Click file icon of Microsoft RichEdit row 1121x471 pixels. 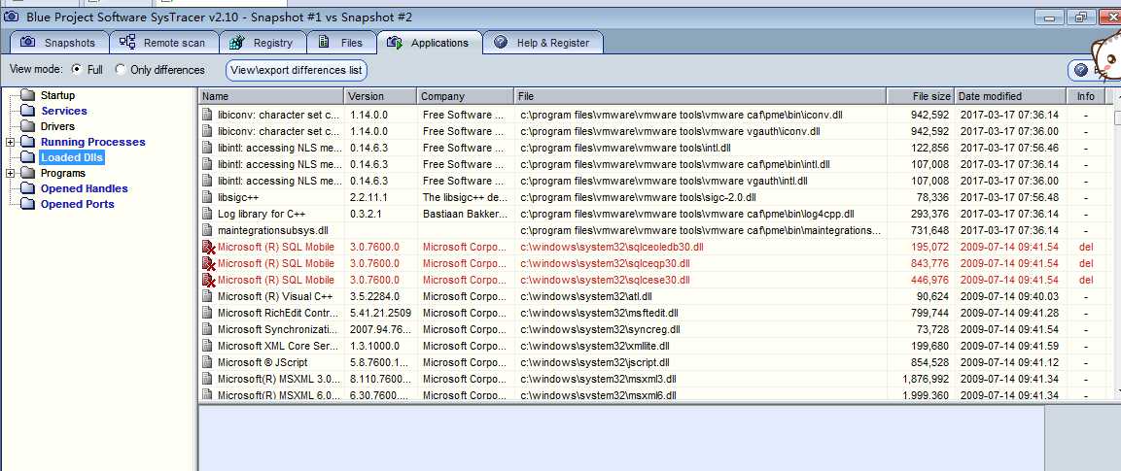207,313
